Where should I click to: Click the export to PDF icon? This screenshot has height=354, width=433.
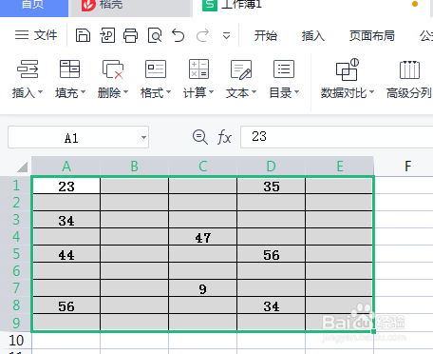tap(107, 35)
